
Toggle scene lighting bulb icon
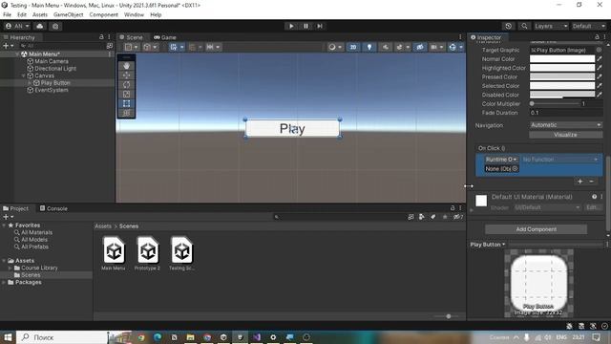369,47
